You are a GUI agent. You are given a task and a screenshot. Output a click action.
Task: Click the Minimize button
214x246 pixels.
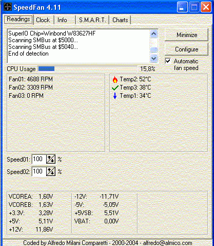pos(186,35)
